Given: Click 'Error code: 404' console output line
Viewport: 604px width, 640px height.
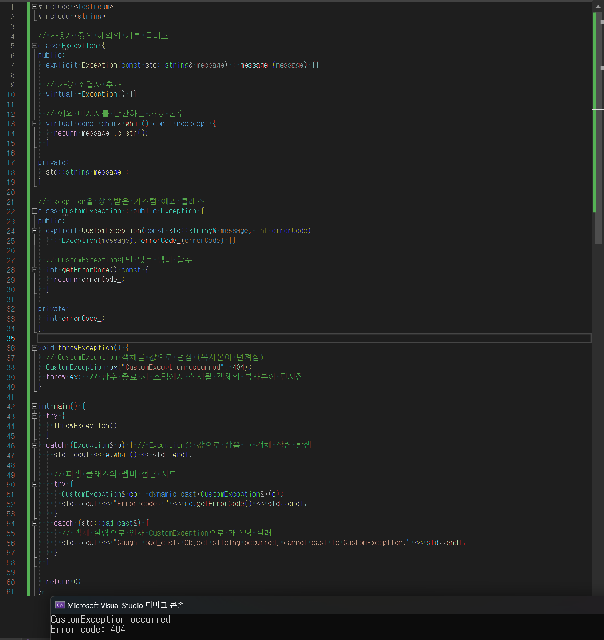Looking at the screenshot, I should pyautogui.click(x=88, y=629).
